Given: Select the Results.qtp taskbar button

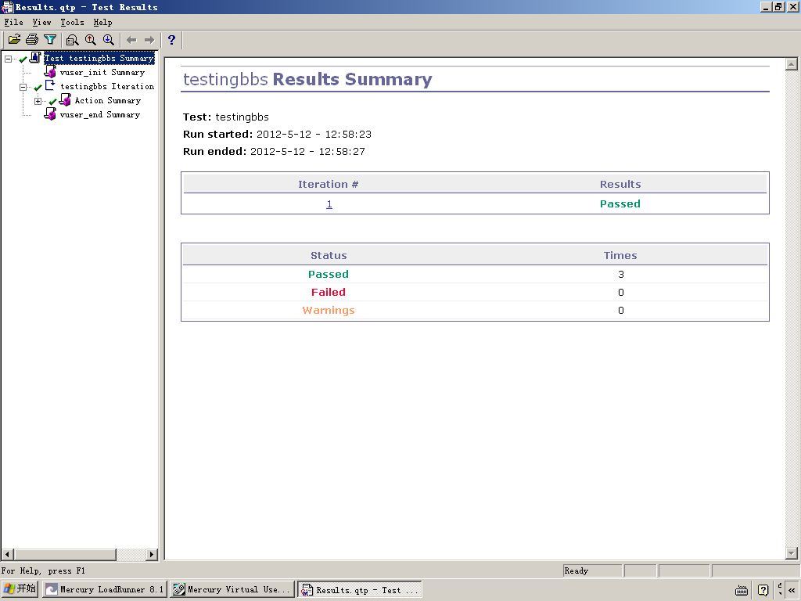Looking at the screenshot, I should pyautogui.click(x=360, y=589).
